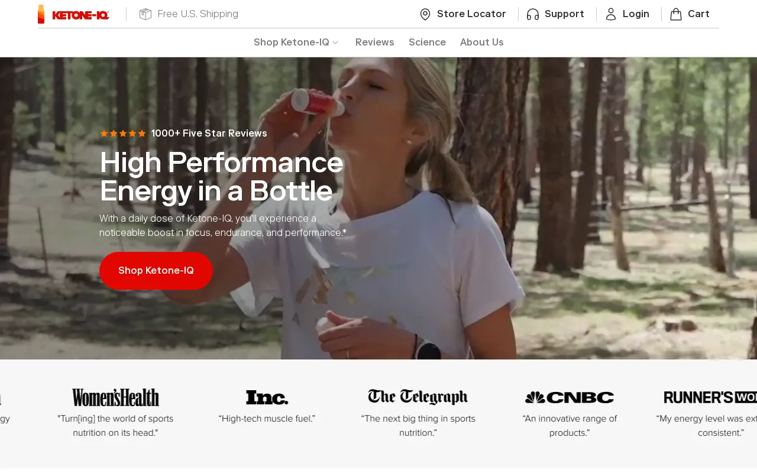Click the five orange stars rating

(123, 134)
